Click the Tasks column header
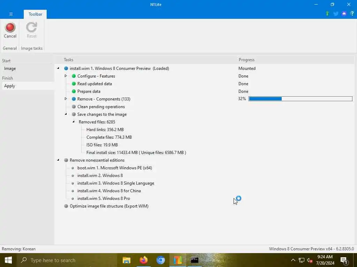357x267 pixels. pyautogui.click(x=69, y=60)
